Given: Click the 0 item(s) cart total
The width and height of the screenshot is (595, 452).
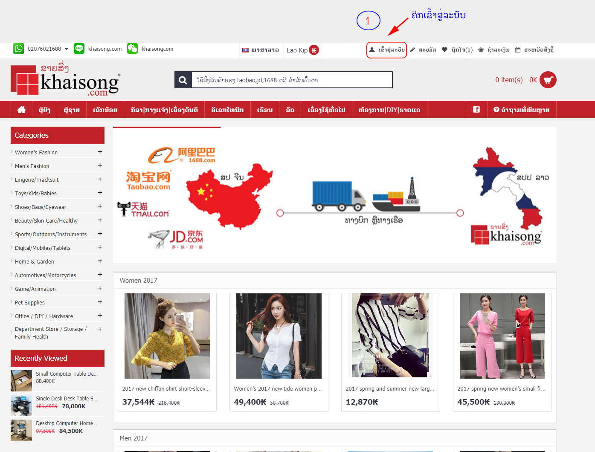Looking at the screenshot, I should click(x=516, y=80).
